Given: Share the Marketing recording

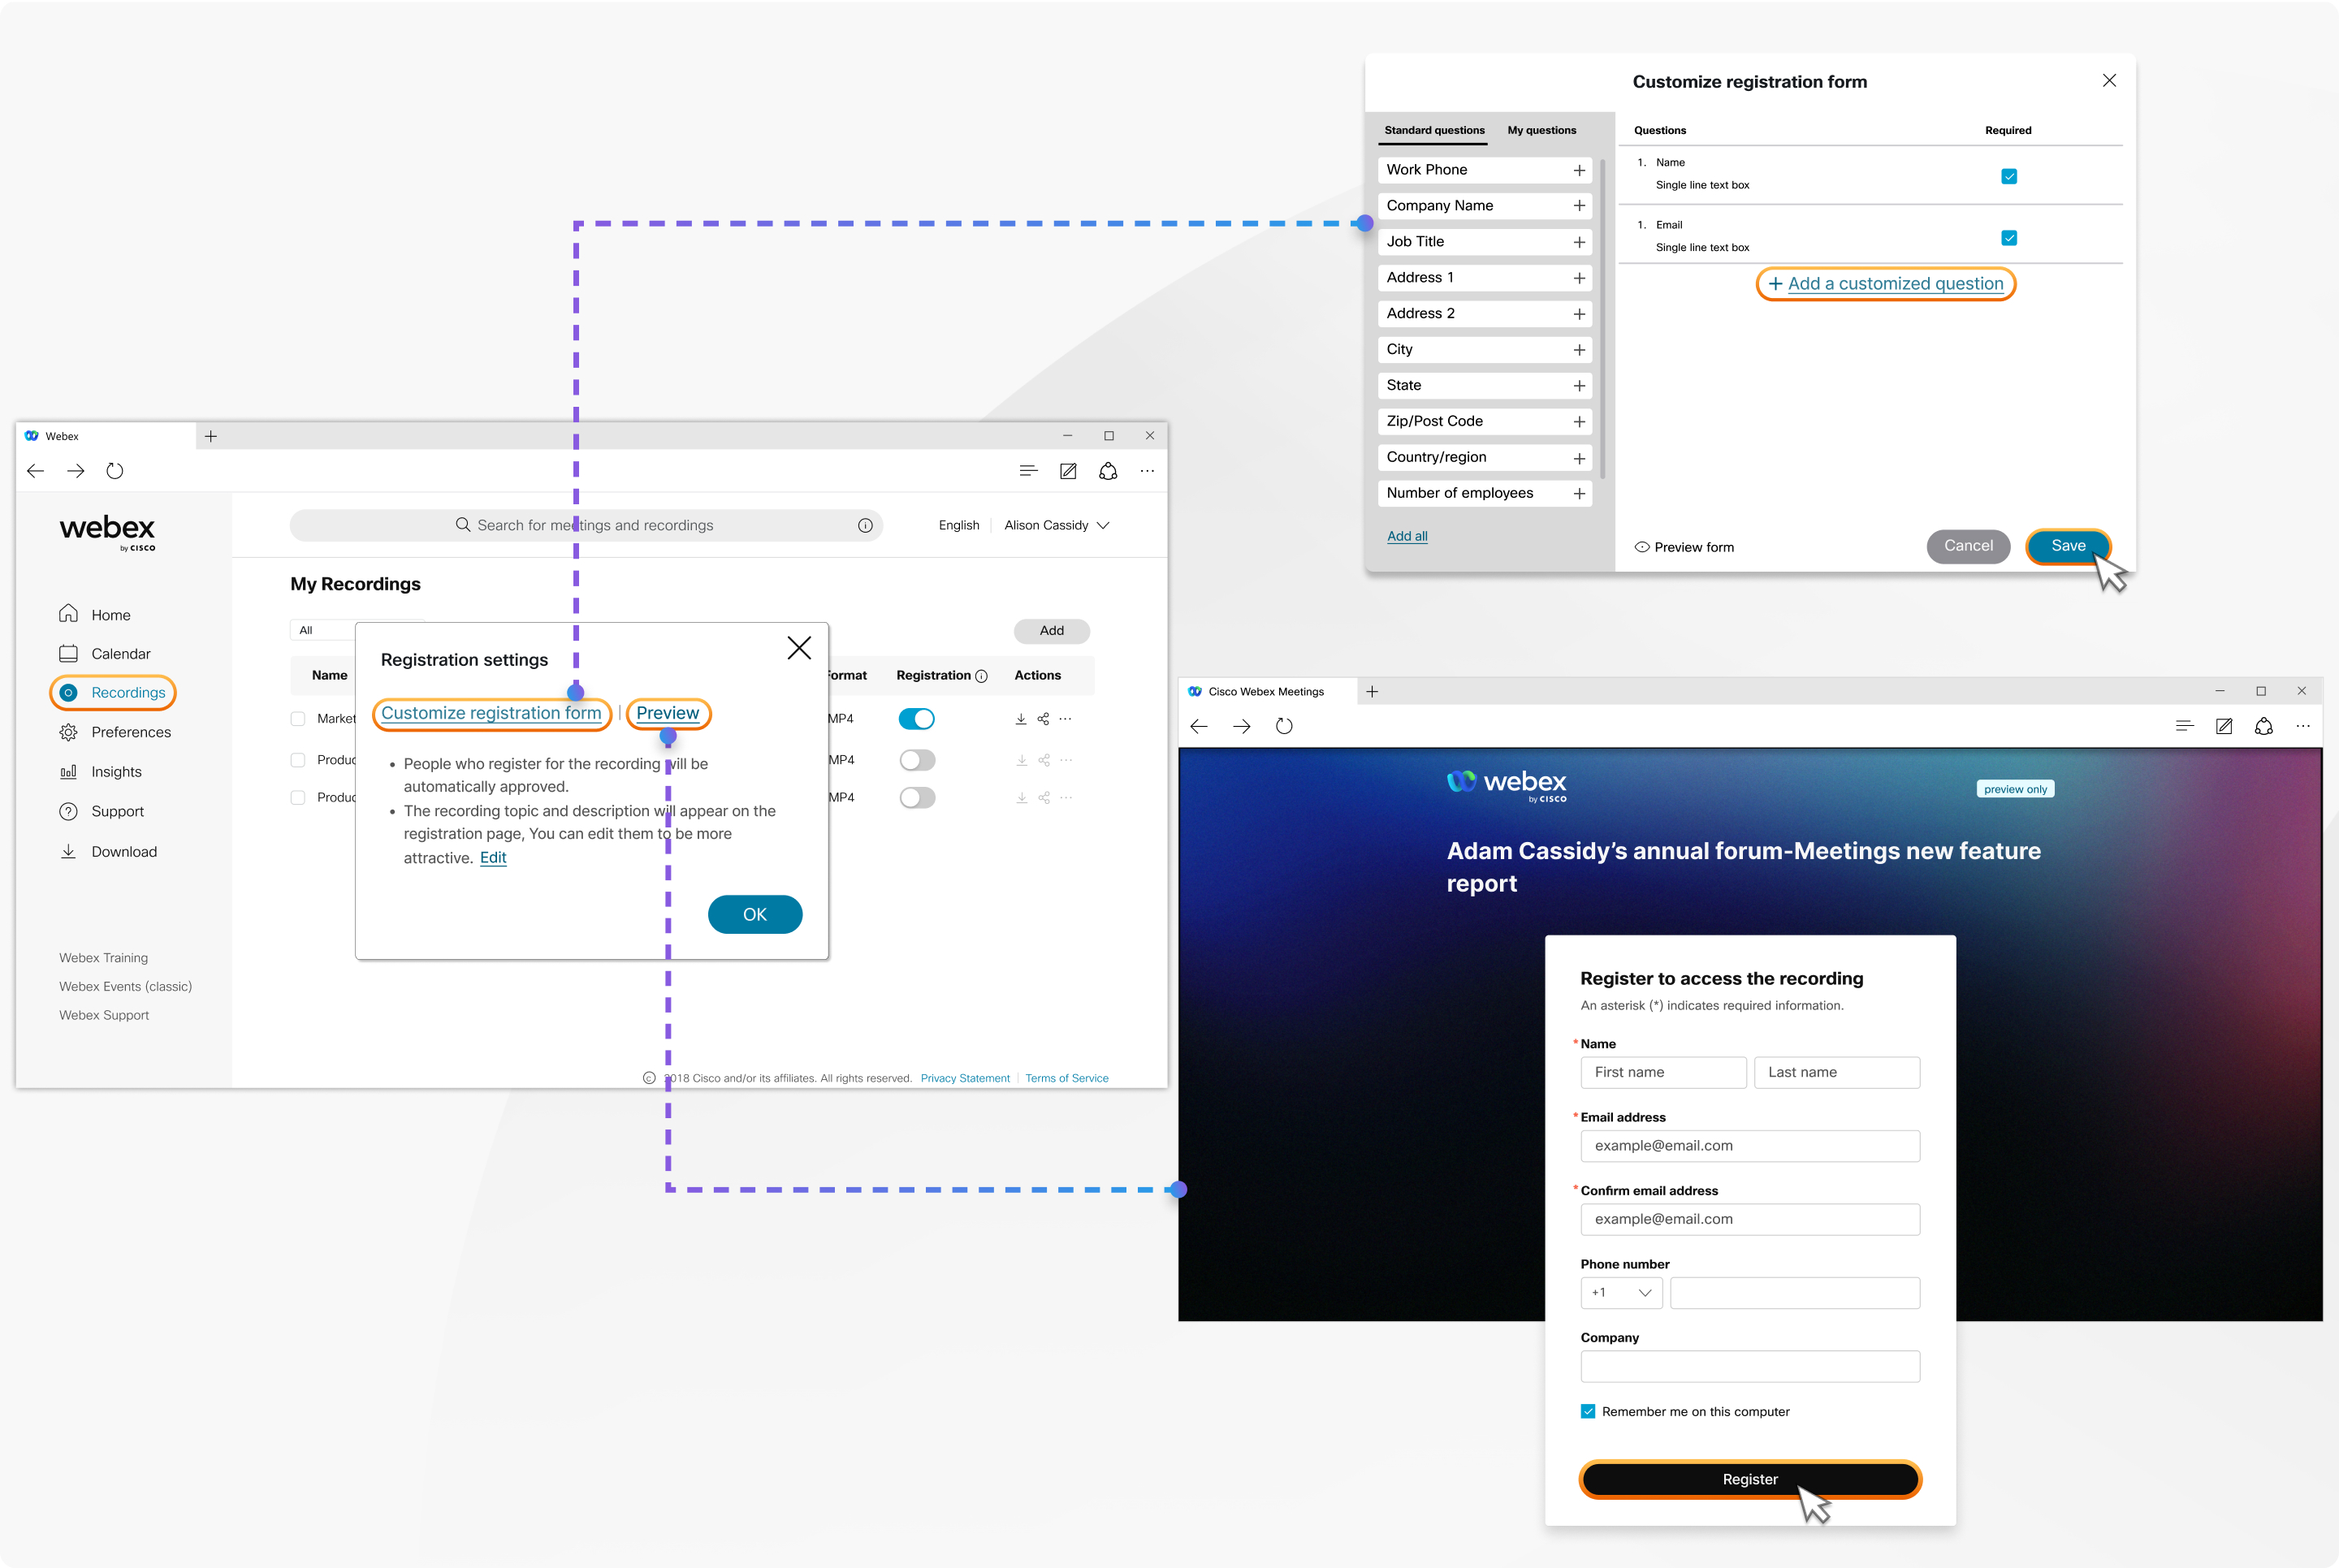Looking at the screenshot, I should (1043, 718).
